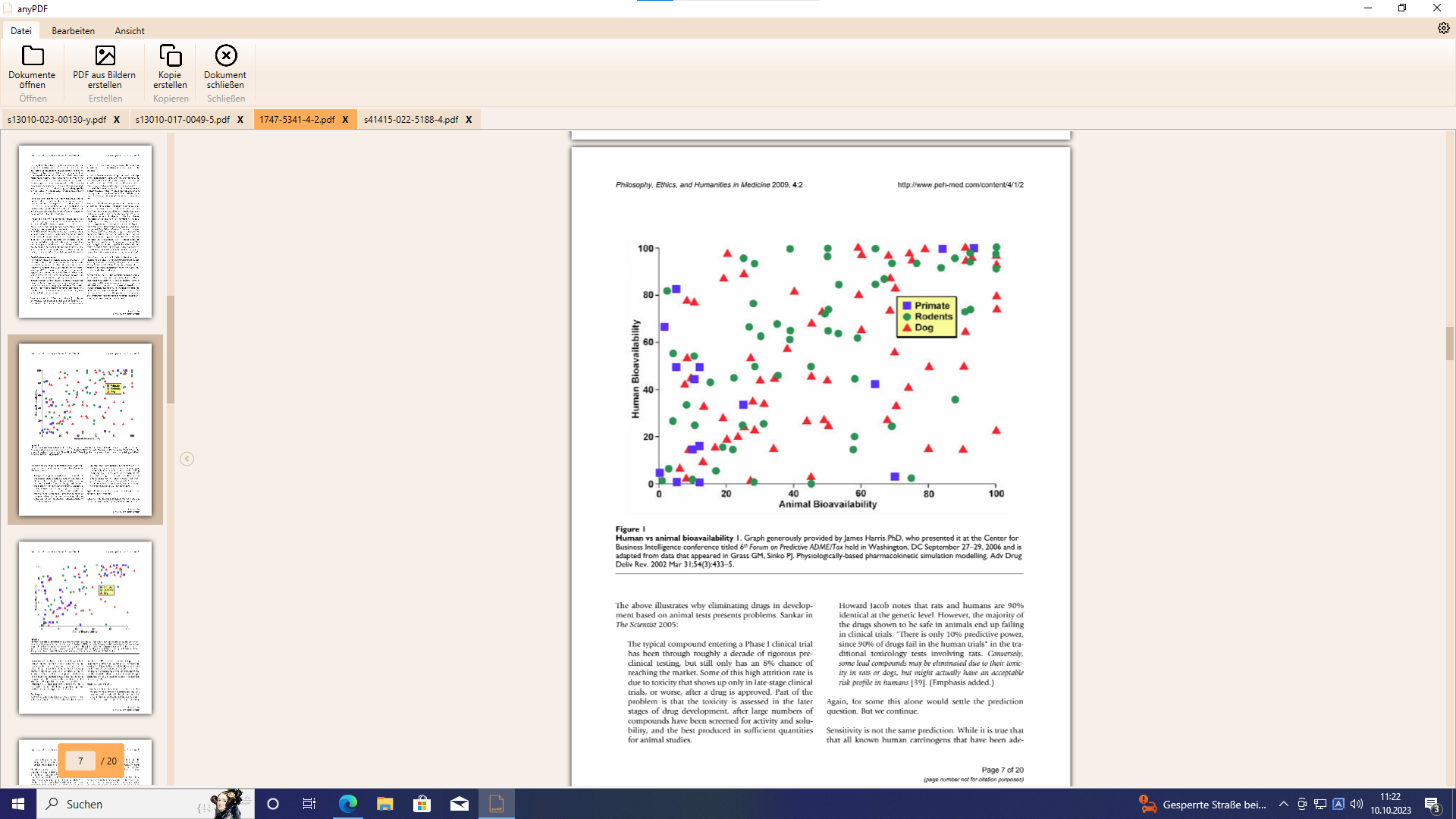Switch to the Bearbeiten ribbon tab

[73, 31]
